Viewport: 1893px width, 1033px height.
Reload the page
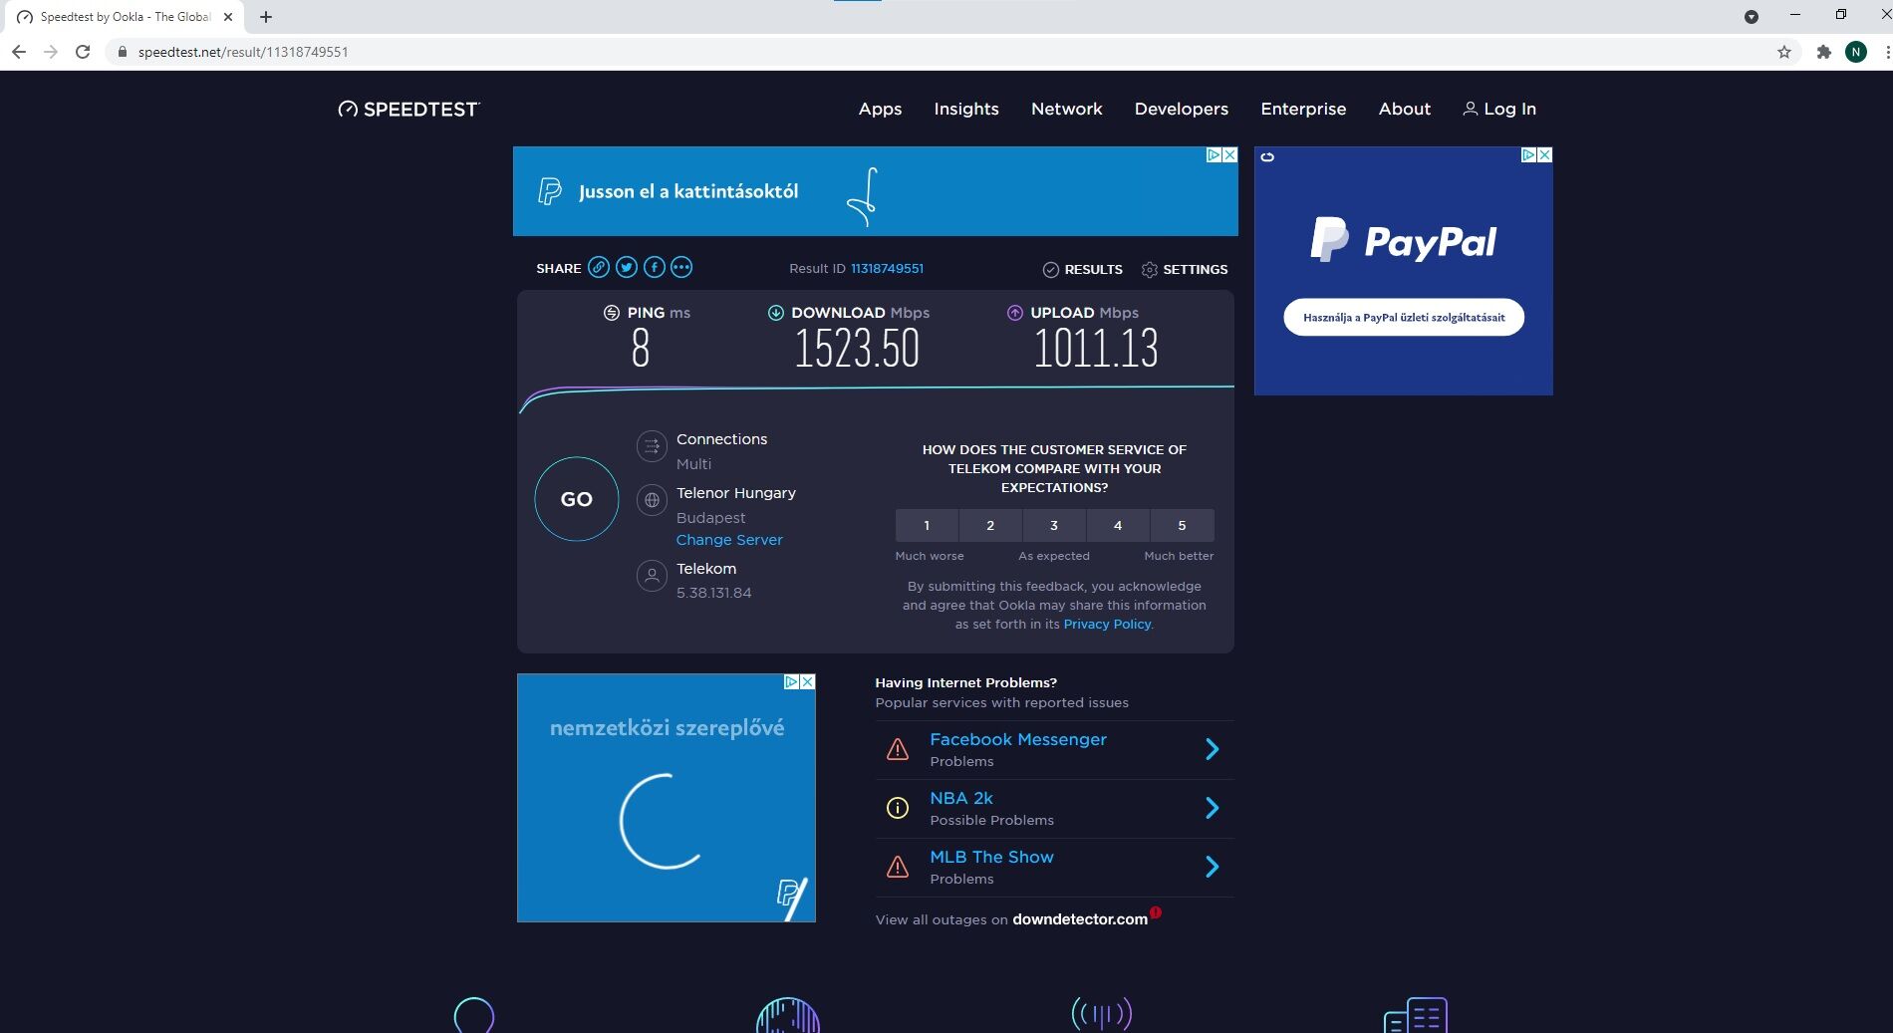click(84, 52)
